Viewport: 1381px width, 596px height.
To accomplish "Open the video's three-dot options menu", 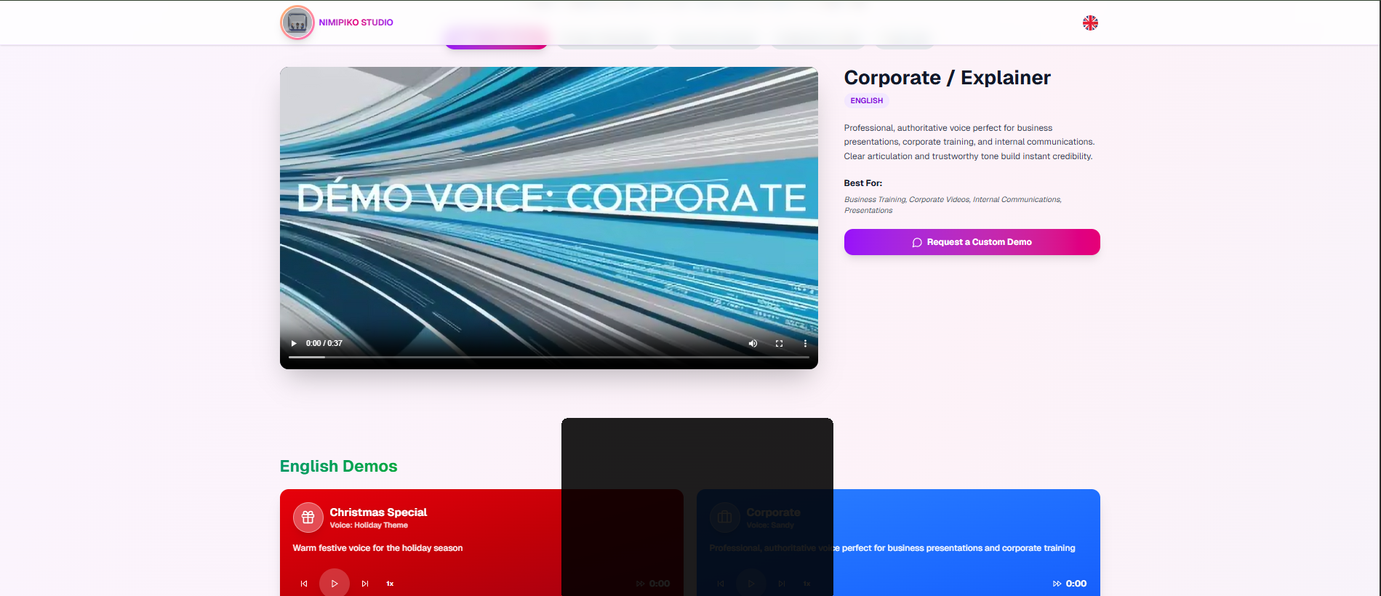I will tap(805, 343).
